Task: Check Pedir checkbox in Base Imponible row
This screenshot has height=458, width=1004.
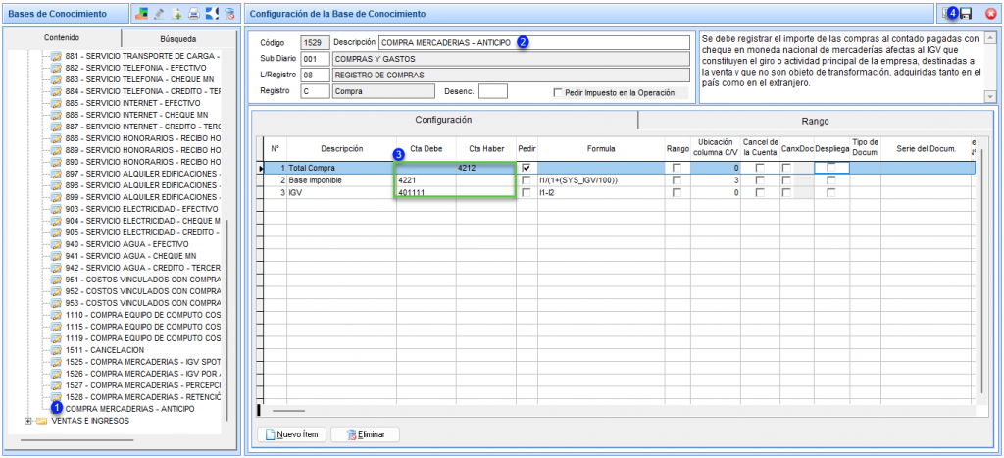Action: (x=527, y=180)
